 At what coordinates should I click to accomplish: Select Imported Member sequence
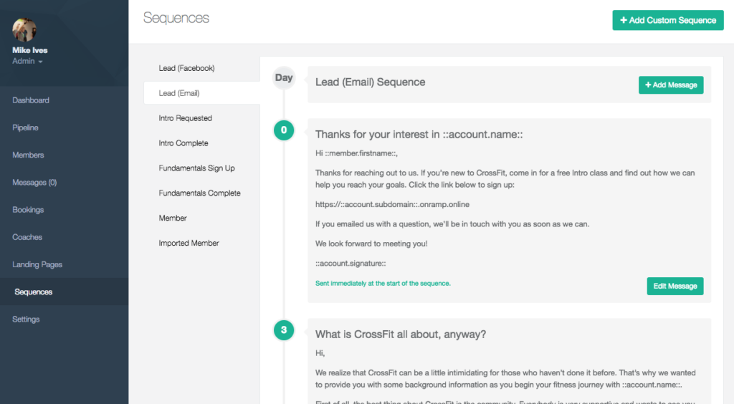click(x=189, y=243)
